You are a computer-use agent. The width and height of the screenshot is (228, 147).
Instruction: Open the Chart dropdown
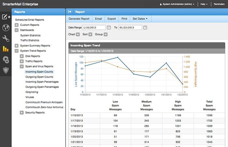[x=78, y=34]
